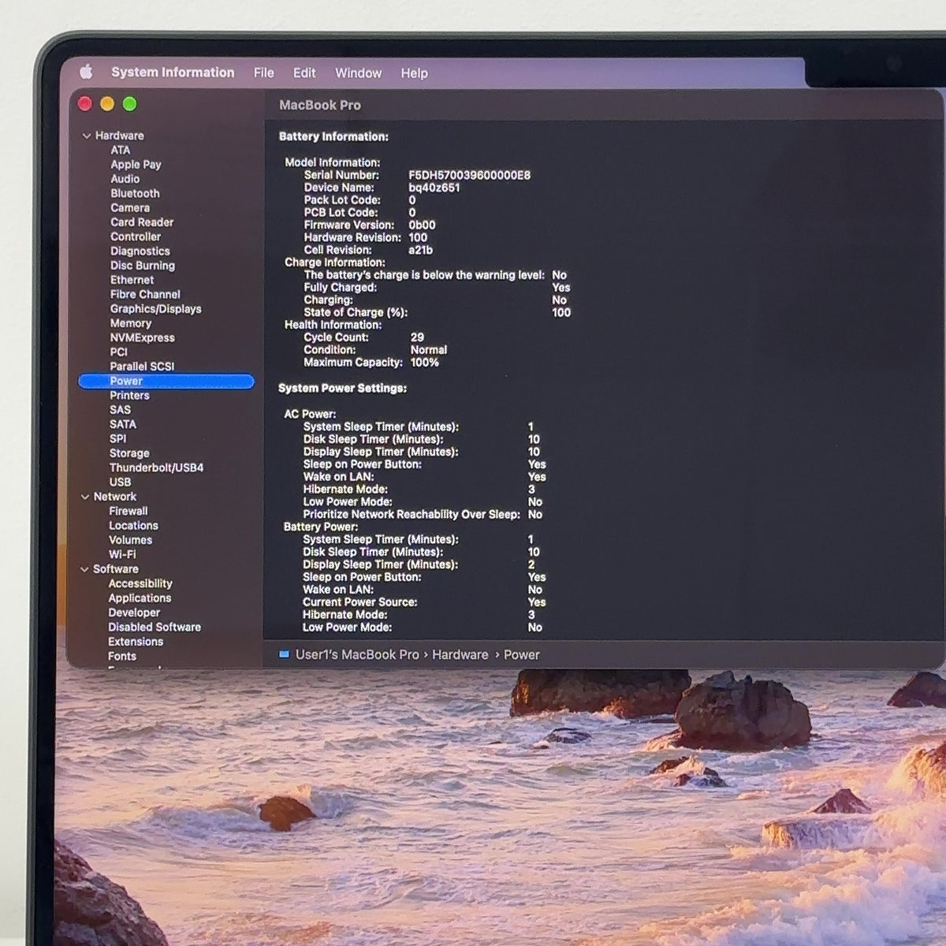Screen dimensions: 946x946
Task: Open the File menu
Action: (x=264, y=73)
